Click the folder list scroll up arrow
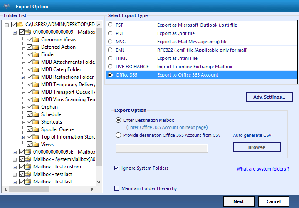Image resolution: width=299 pixels, height=208 pixels. (x=99, y=25)
